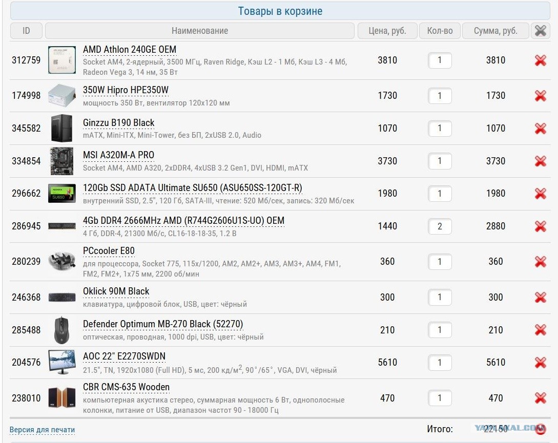
Task: Open MSI A320M-A PRO motherboard thumbnail
Action: 61,161
